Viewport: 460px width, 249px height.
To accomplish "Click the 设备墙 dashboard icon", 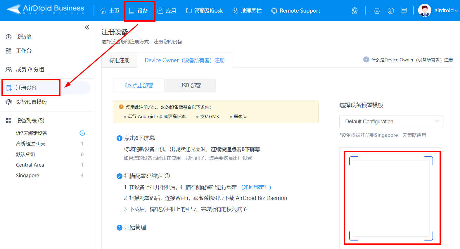I will point(9,37).
